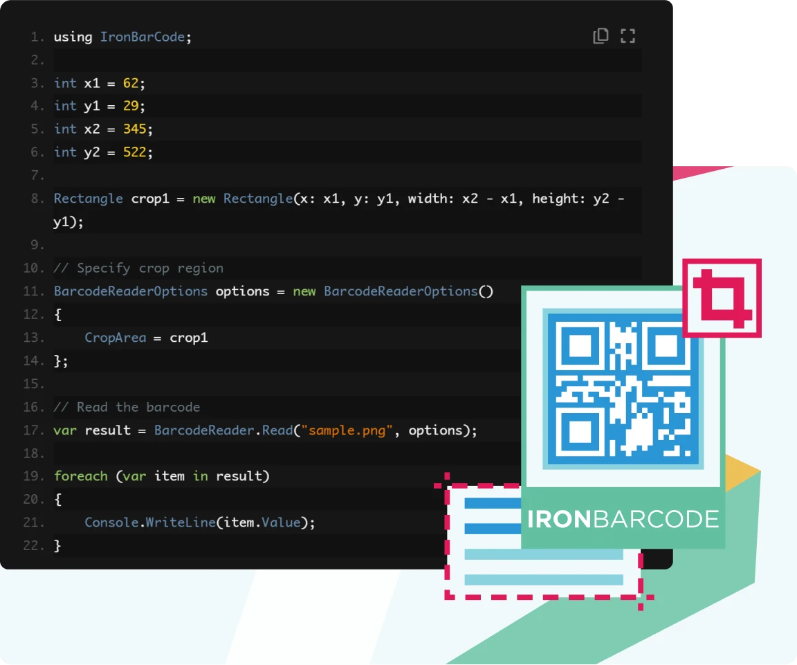The width and height of the screenshot is (797, 665).
Task: Click the value 29 on line 4
Action: 131,107
